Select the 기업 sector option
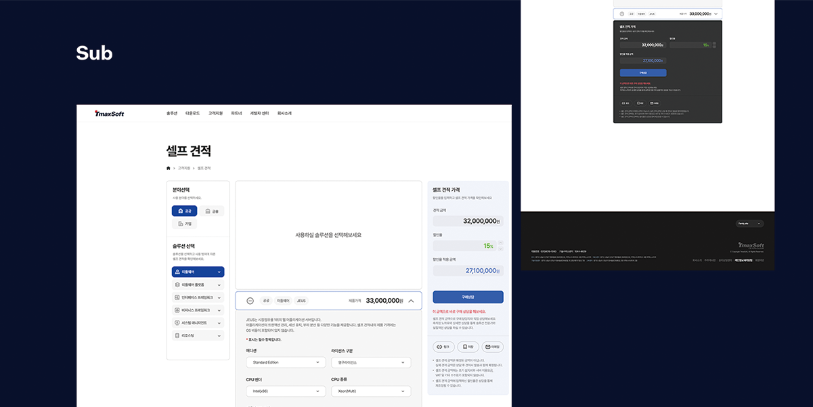Screen dimensions: 813x407 tap(184, 223)
